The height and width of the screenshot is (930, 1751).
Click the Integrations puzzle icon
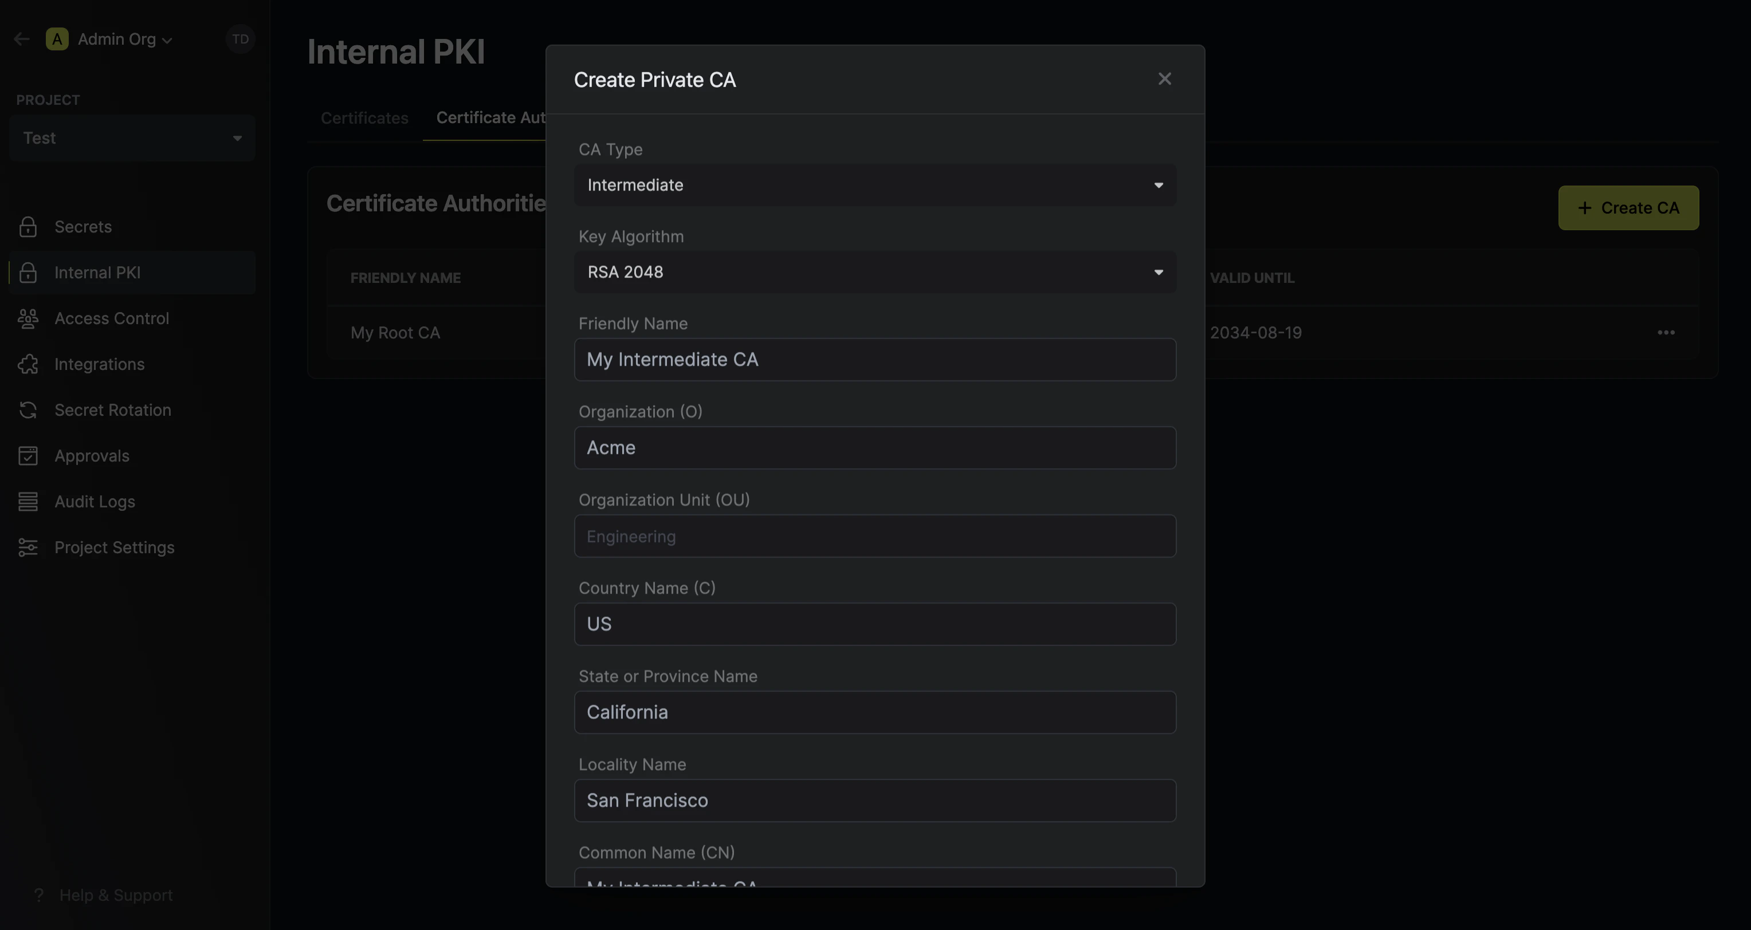28,364
